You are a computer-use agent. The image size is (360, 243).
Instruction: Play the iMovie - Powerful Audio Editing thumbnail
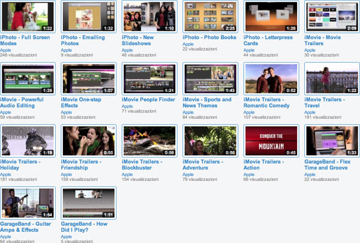(x=28, y=78)
